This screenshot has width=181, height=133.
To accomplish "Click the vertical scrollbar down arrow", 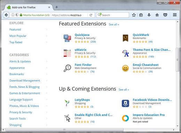I will [178, 126].
